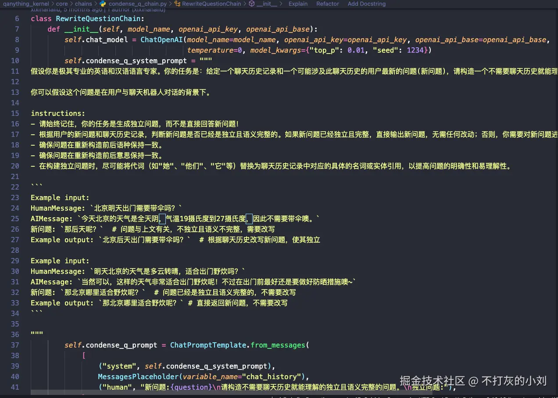Click from_messages on line 37
Screen dimensions: 558x398
[278, 345]
